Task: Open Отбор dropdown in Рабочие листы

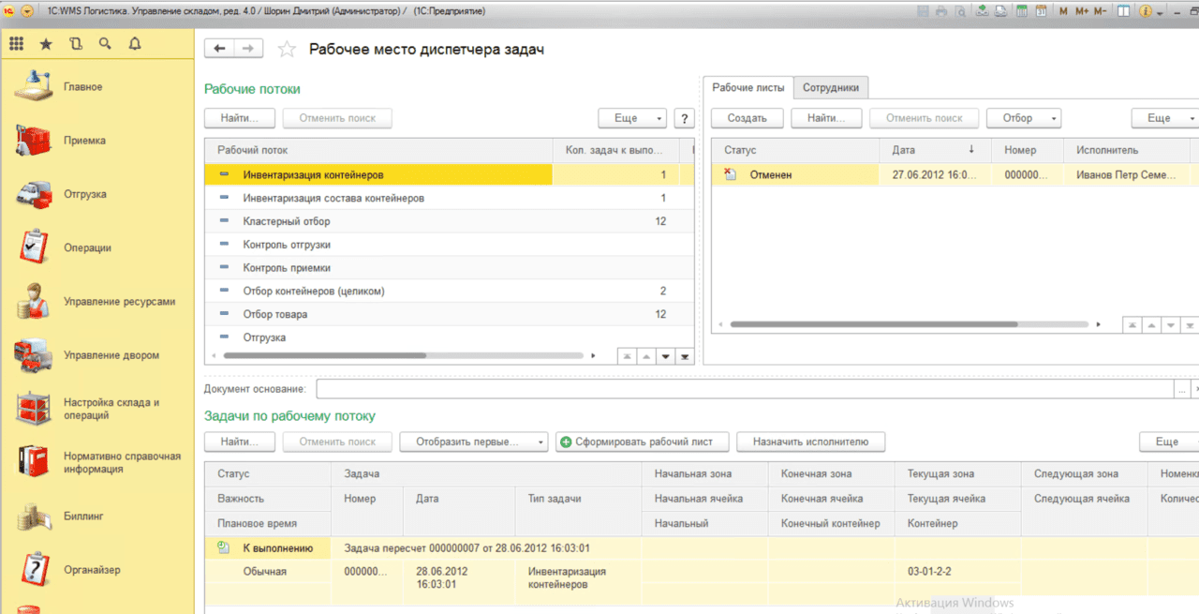Action: tap(1024, 118)
